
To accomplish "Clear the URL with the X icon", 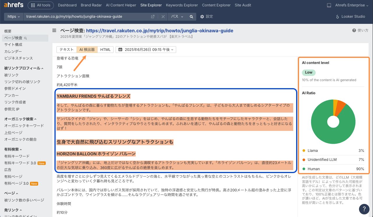I will (163, 17).
